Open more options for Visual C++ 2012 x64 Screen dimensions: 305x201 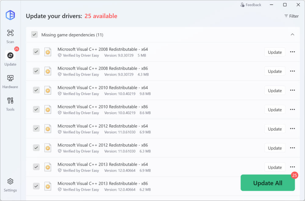pos(292,129)
